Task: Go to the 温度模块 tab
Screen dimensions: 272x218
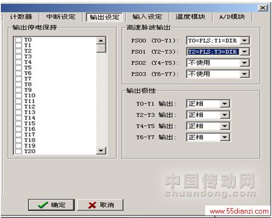Action: pos(190,17)
